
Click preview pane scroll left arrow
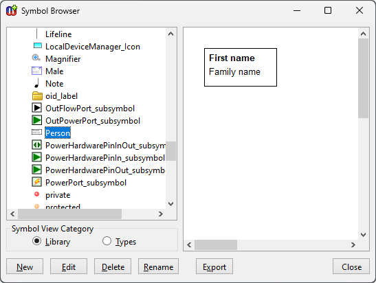coord(189,245)
